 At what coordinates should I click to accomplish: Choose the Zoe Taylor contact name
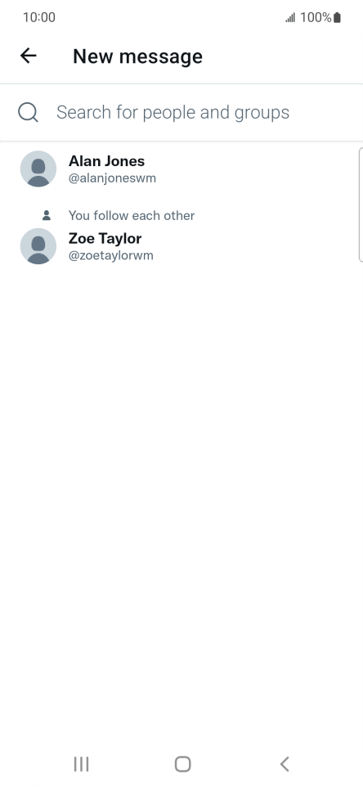pos(105,238)
